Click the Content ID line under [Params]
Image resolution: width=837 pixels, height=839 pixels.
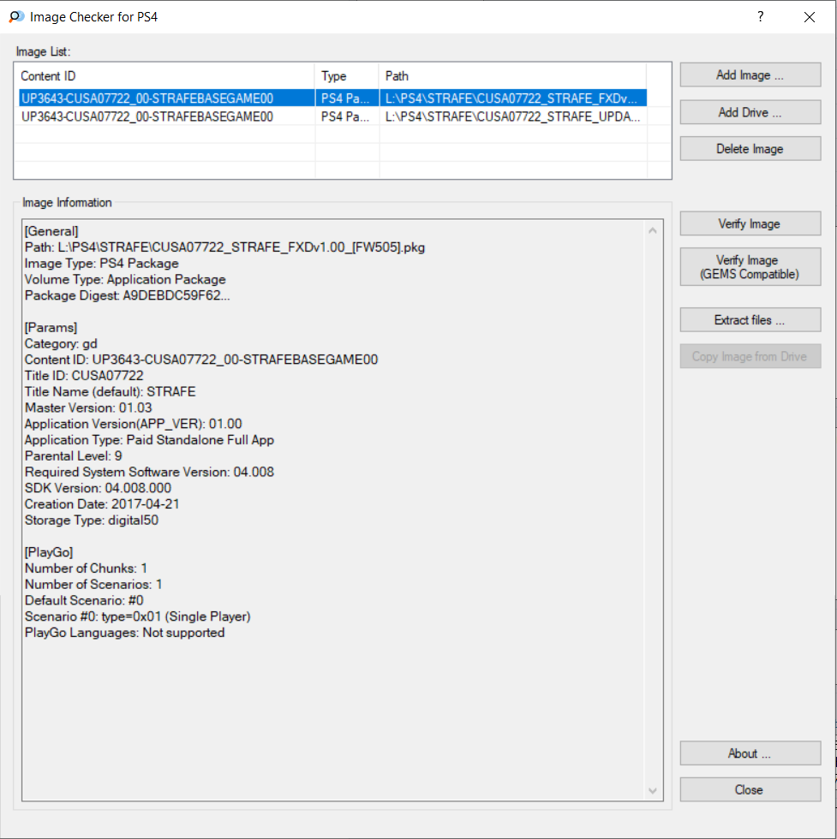pyautogui.click(x=201, y=360)
